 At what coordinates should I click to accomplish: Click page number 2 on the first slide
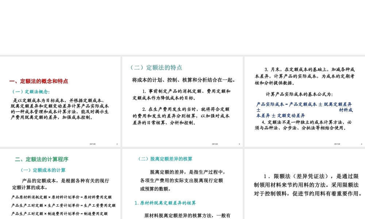[116, 144]
